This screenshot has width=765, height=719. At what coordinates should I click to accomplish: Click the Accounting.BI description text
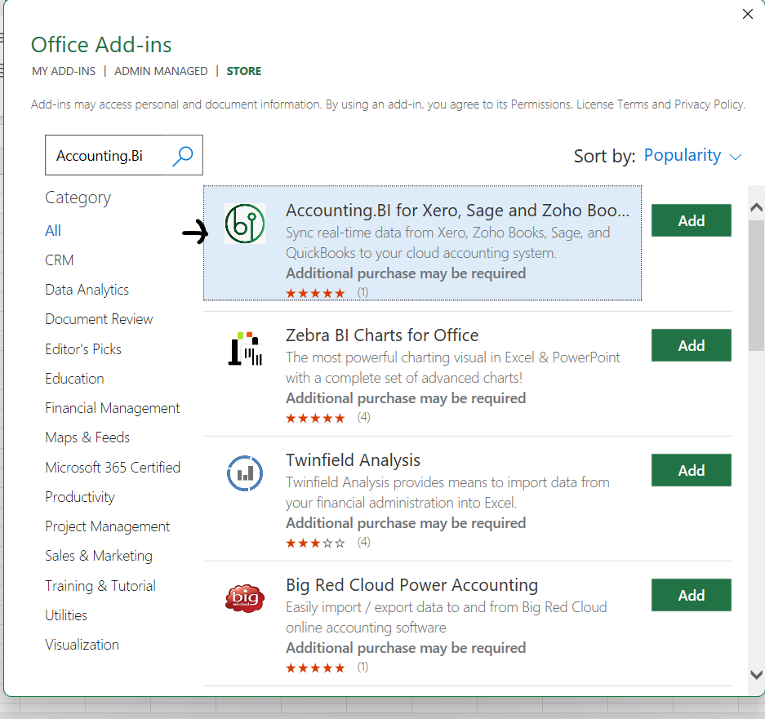(x=448, y=243)
